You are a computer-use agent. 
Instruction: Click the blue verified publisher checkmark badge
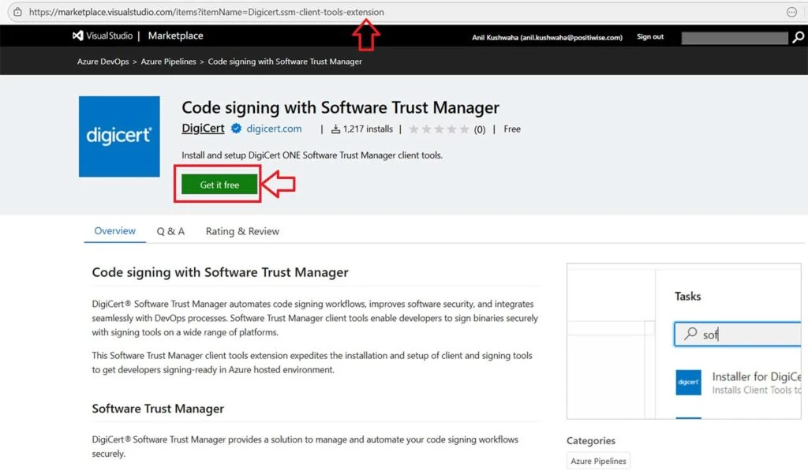click(236, 128)
